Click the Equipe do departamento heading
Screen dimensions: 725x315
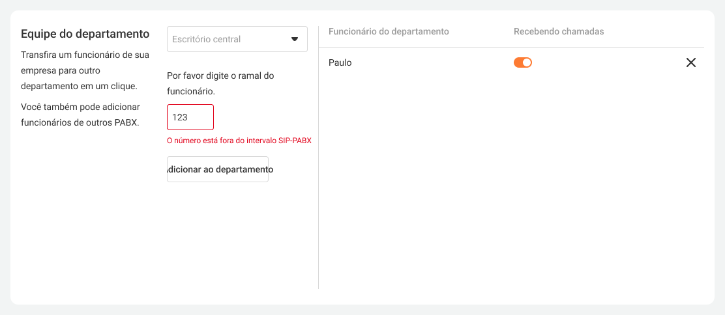click(x=85, y=34)
